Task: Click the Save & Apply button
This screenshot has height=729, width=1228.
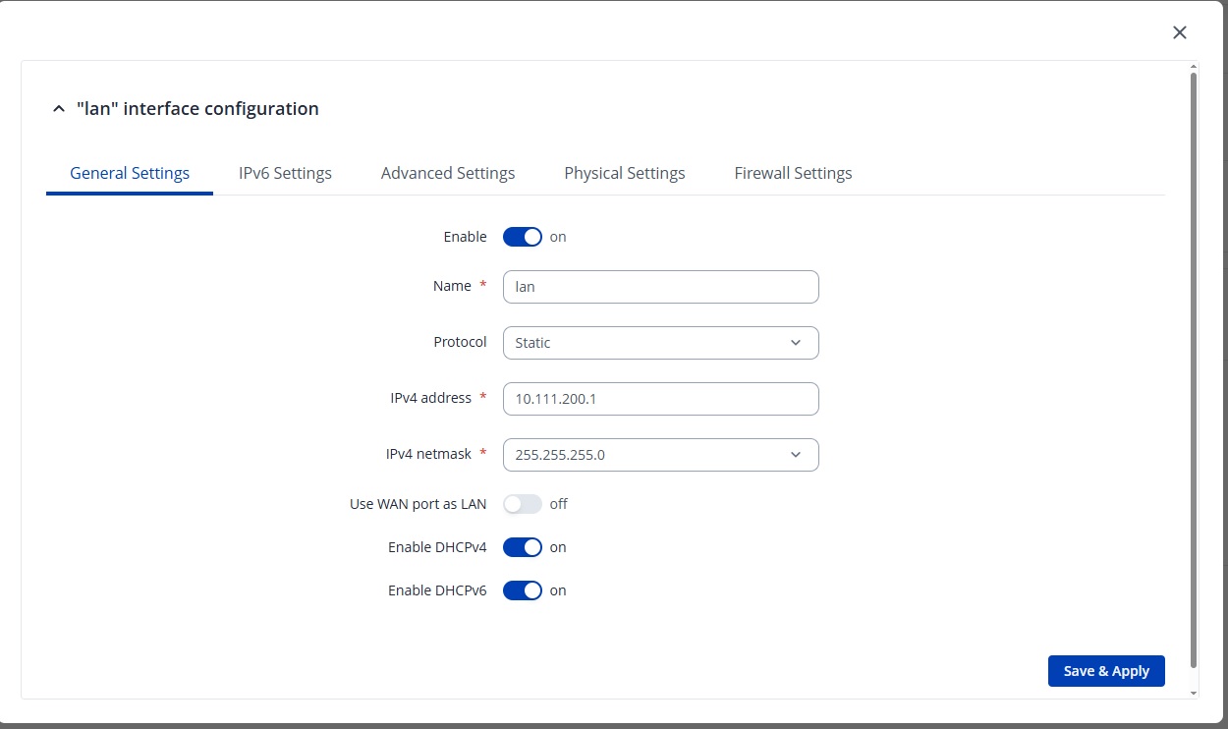Action: coord(1106,671)
